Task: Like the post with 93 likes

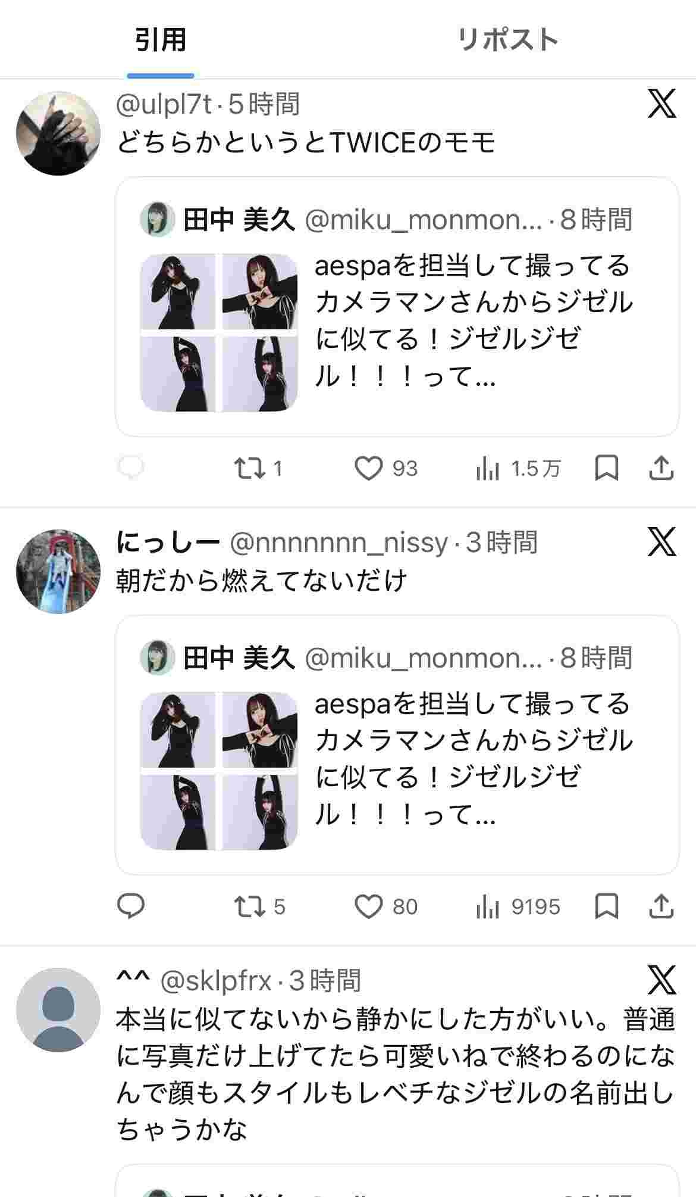Action: (369, 469)
